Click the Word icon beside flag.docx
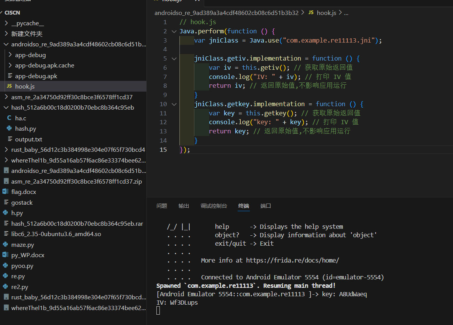 pyautogui.click(x=5, y=192)
